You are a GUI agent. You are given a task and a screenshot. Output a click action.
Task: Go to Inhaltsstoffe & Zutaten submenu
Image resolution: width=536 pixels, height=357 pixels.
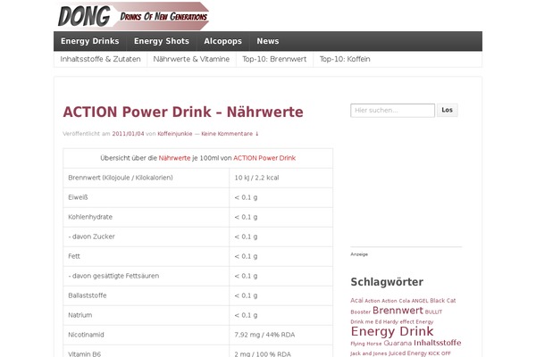pos(100,59)
